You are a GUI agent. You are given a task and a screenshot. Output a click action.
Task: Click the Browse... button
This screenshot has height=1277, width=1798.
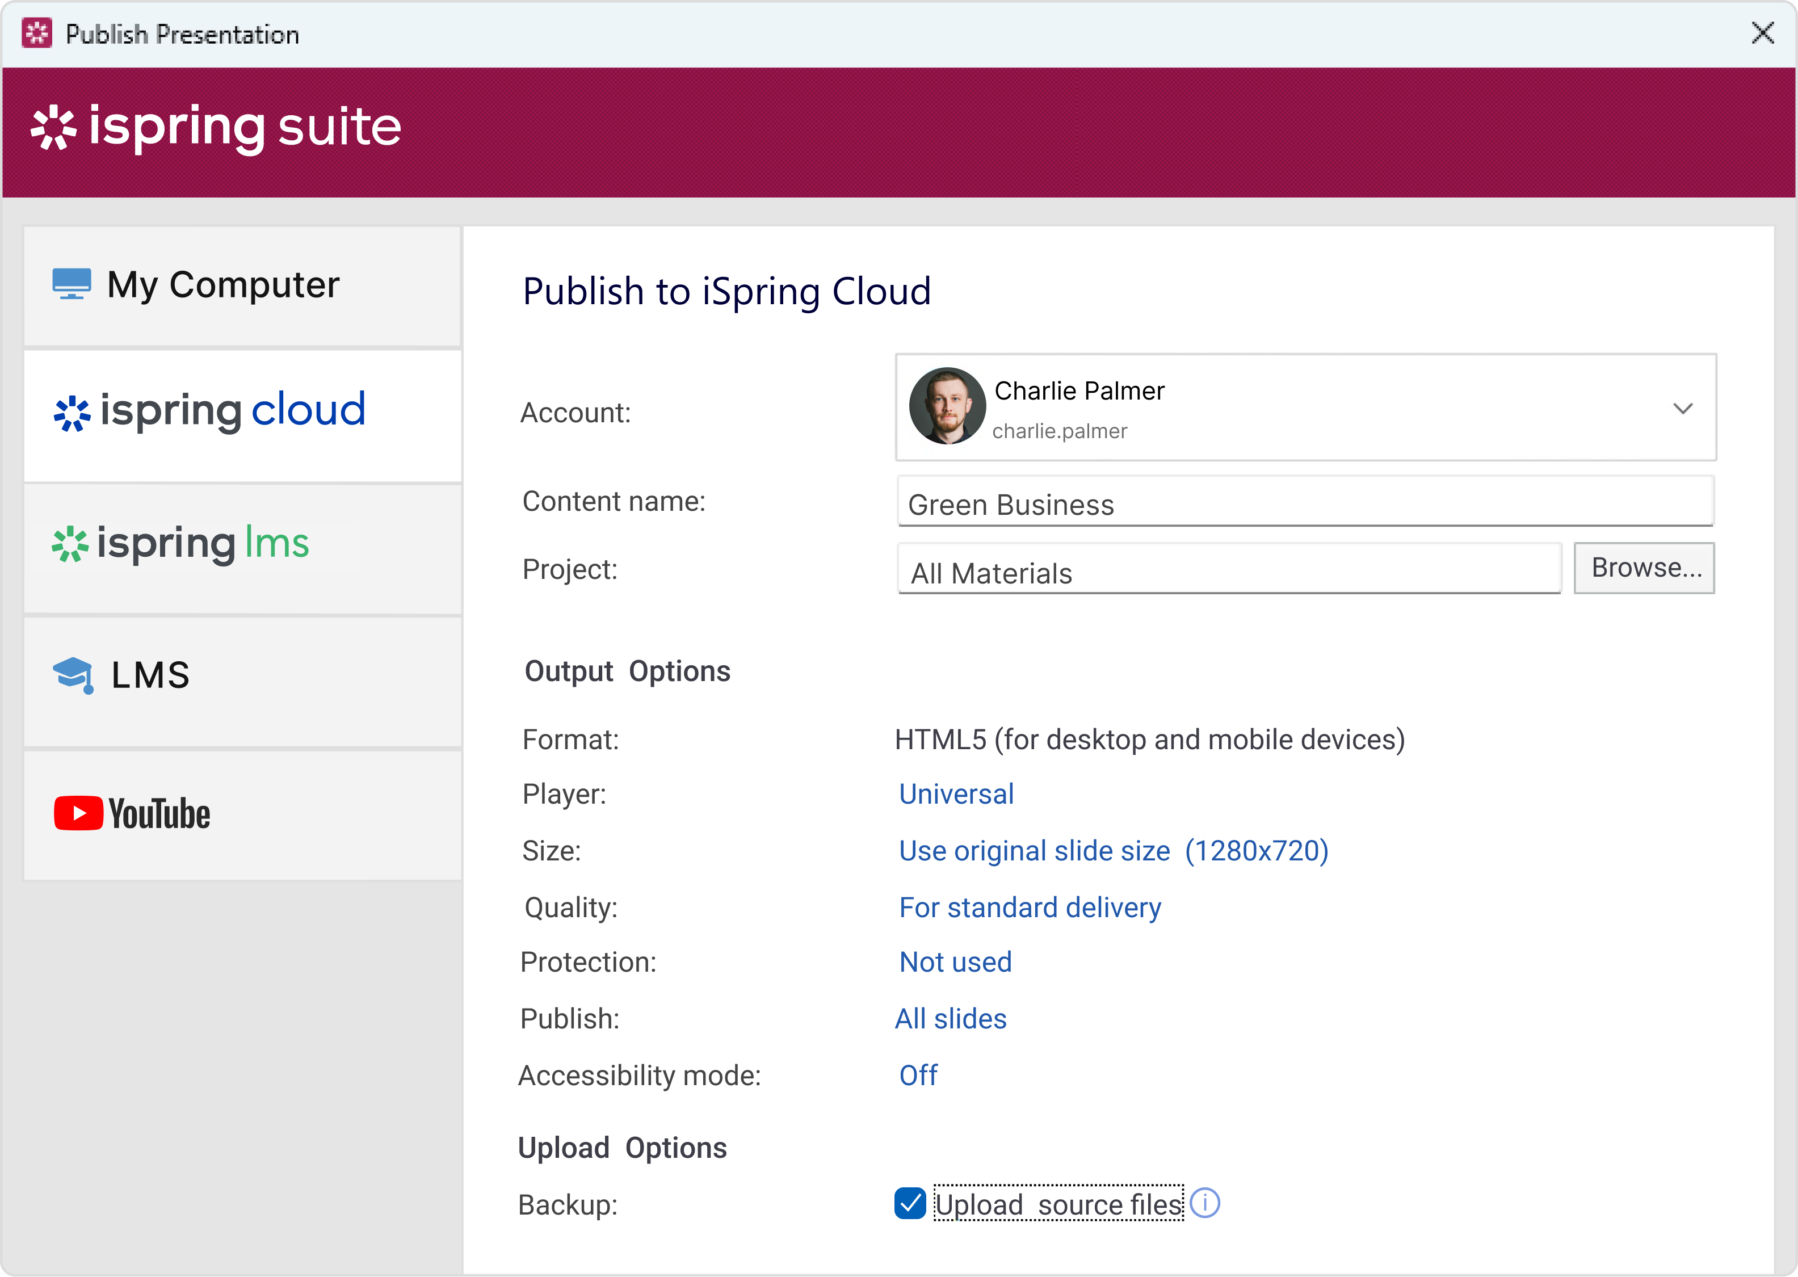pos(1644,568)
